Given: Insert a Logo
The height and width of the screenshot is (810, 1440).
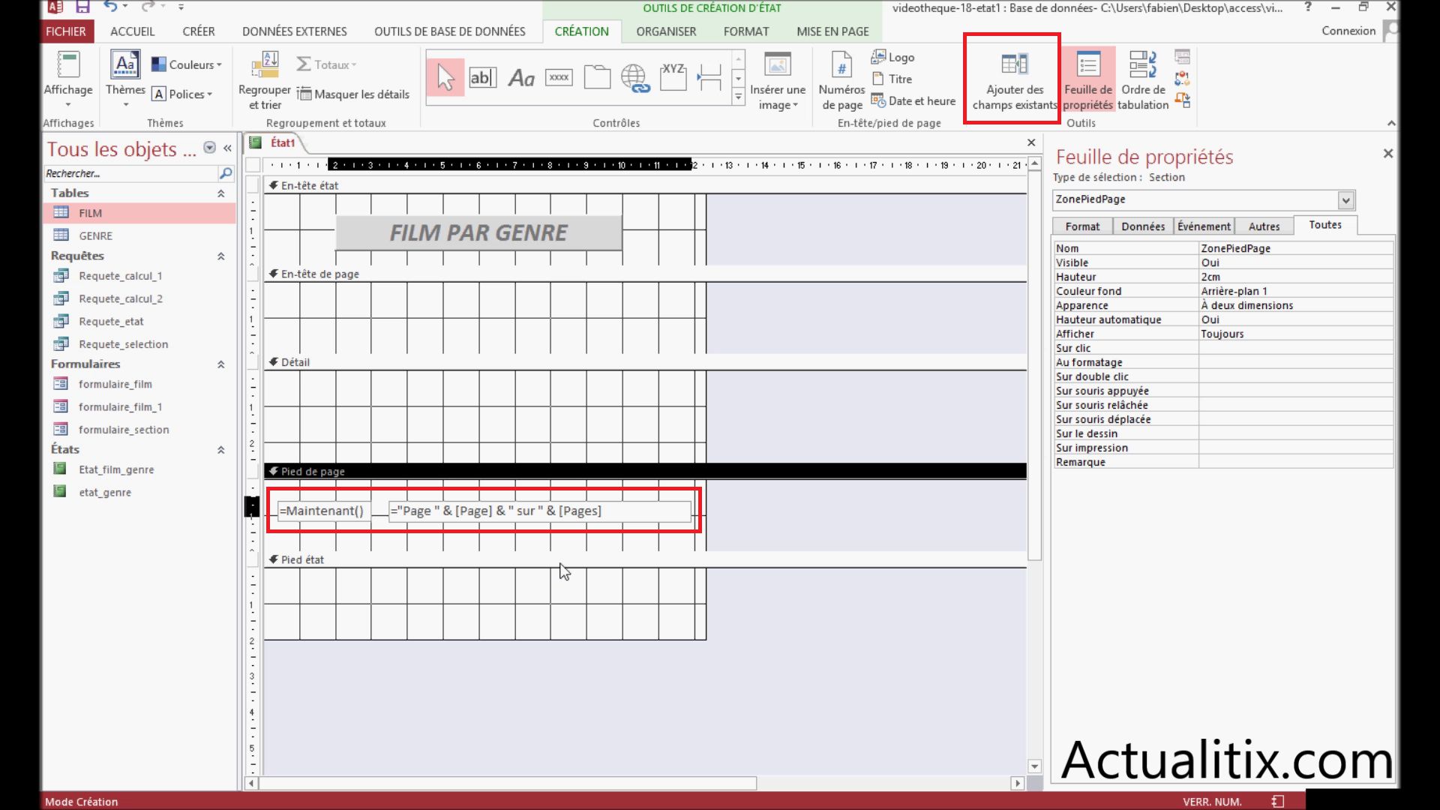Looking at the screenshot, I should [892, 57].
